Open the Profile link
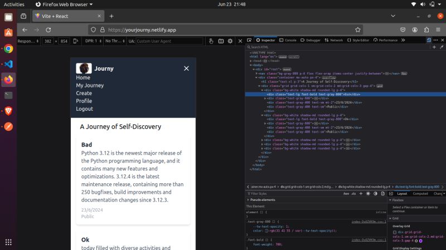 point(84,101)
